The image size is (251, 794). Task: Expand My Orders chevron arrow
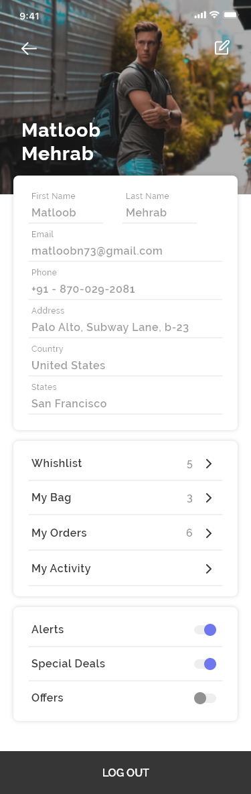point(208,533)
